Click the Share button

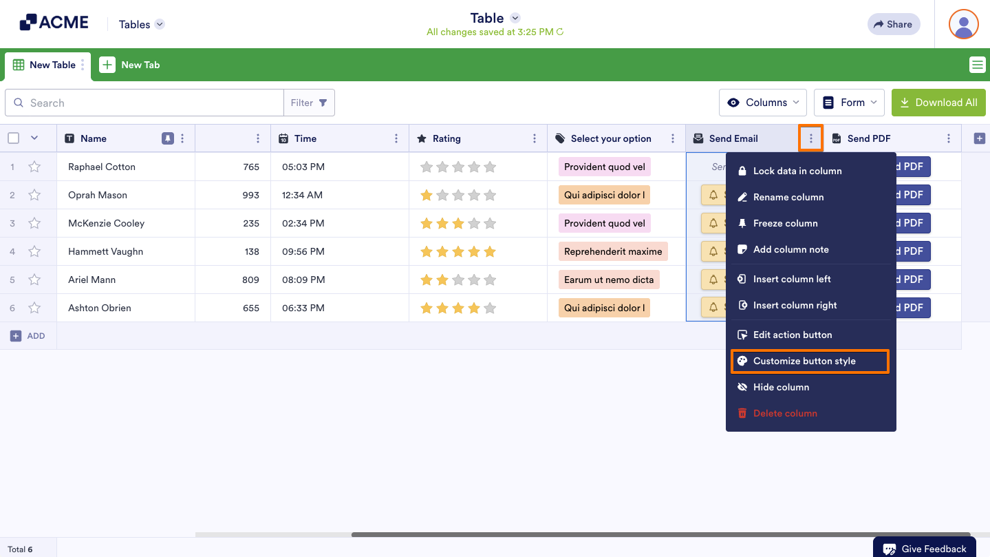(894, 24)
